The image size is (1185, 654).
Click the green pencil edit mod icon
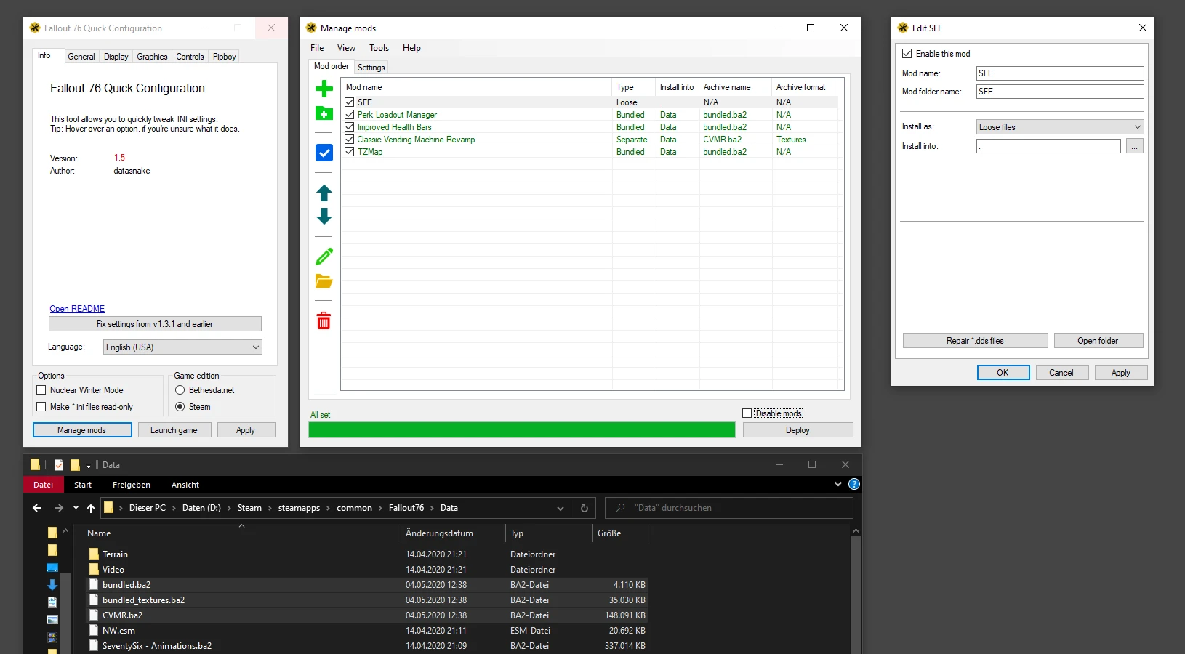coord(324,257)
